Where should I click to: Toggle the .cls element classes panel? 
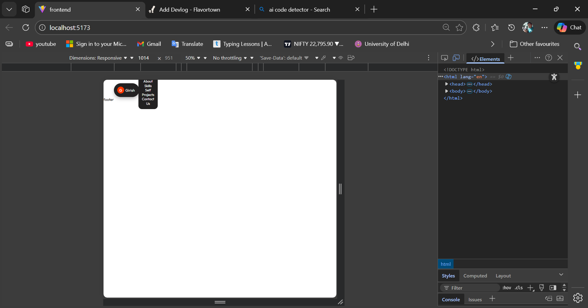click(518, 288)
